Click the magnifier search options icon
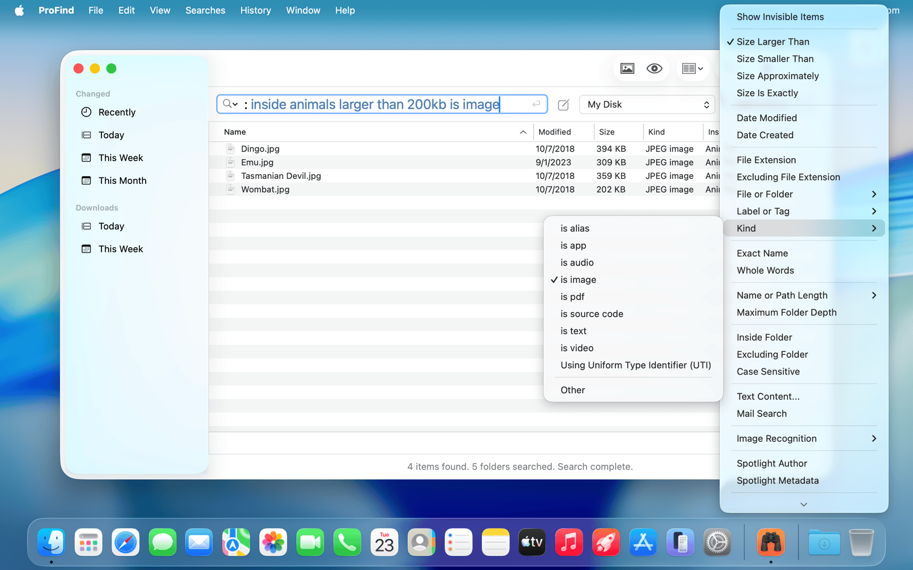 click(x=230, y=104)
